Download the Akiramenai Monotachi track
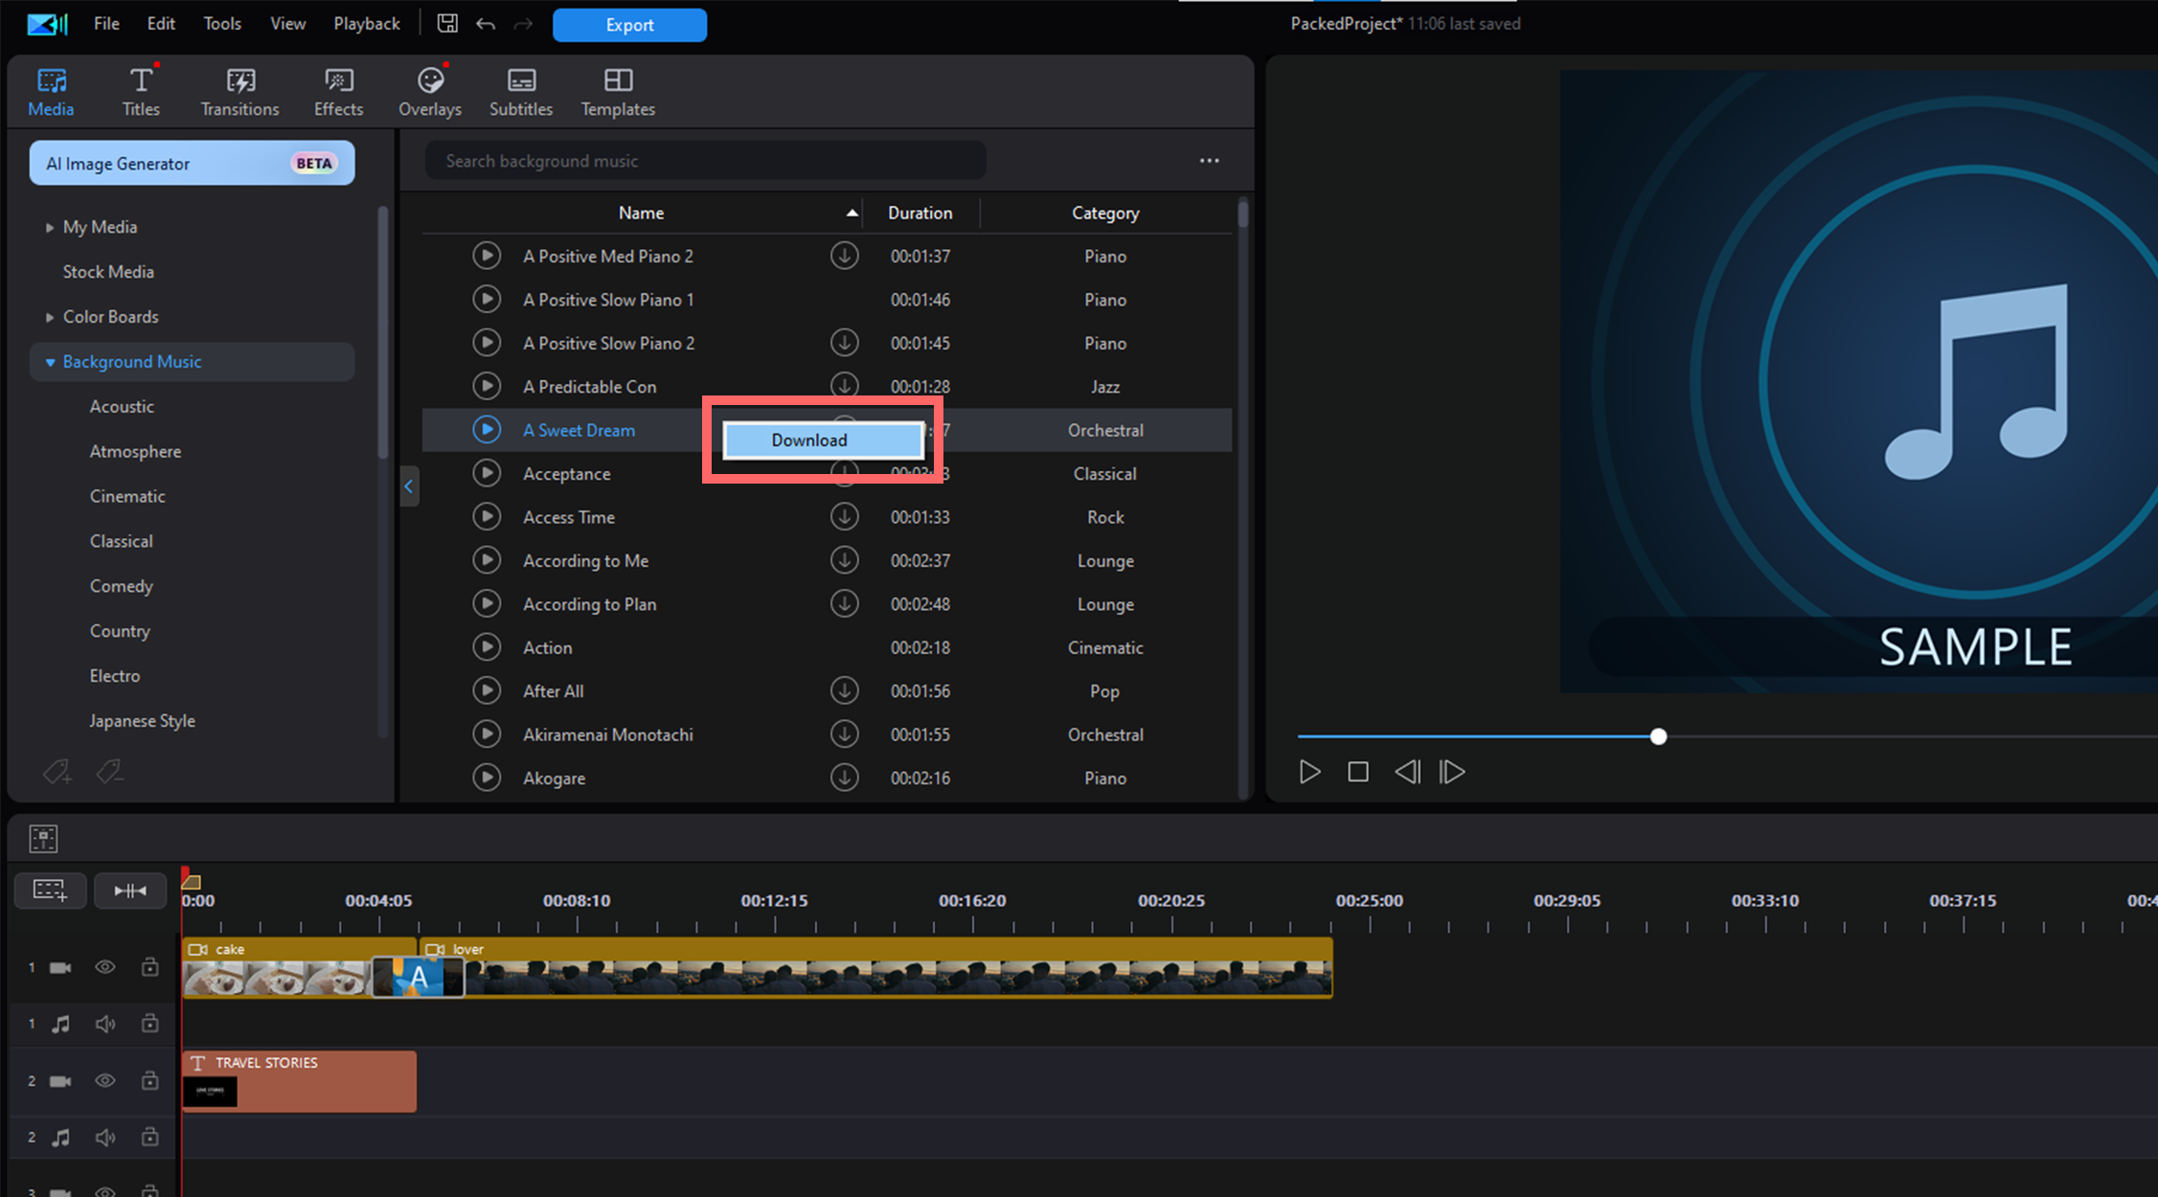 [x=844, y=734]
